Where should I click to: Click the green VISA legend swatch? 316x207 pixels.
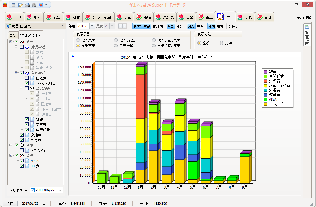click(265, 99)
